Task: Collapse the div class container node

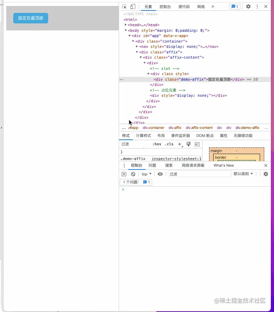Action: pyautogui.click(x=133, y=41)
